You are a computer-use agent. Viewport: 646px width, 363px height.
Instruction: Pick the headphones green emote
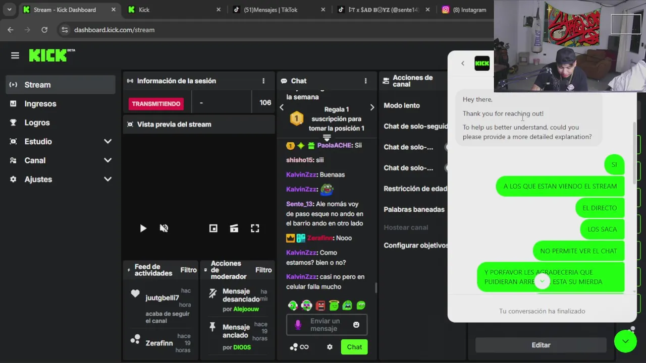293,305
